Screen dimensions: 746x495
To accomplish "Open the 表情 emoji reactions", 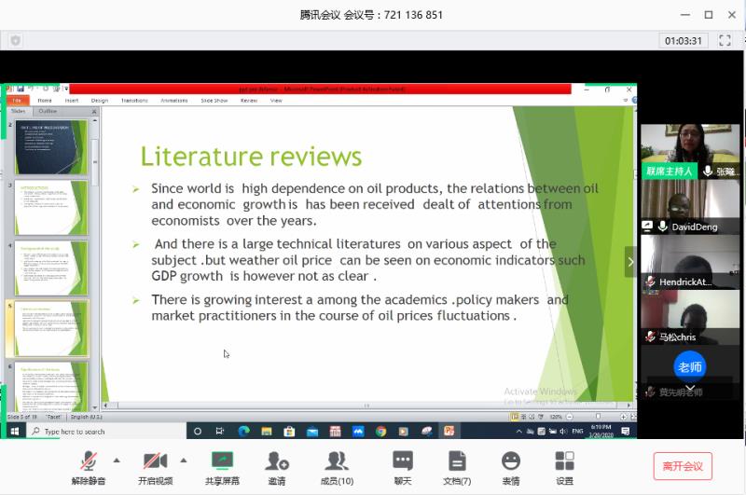I will [x=511, y=467].
